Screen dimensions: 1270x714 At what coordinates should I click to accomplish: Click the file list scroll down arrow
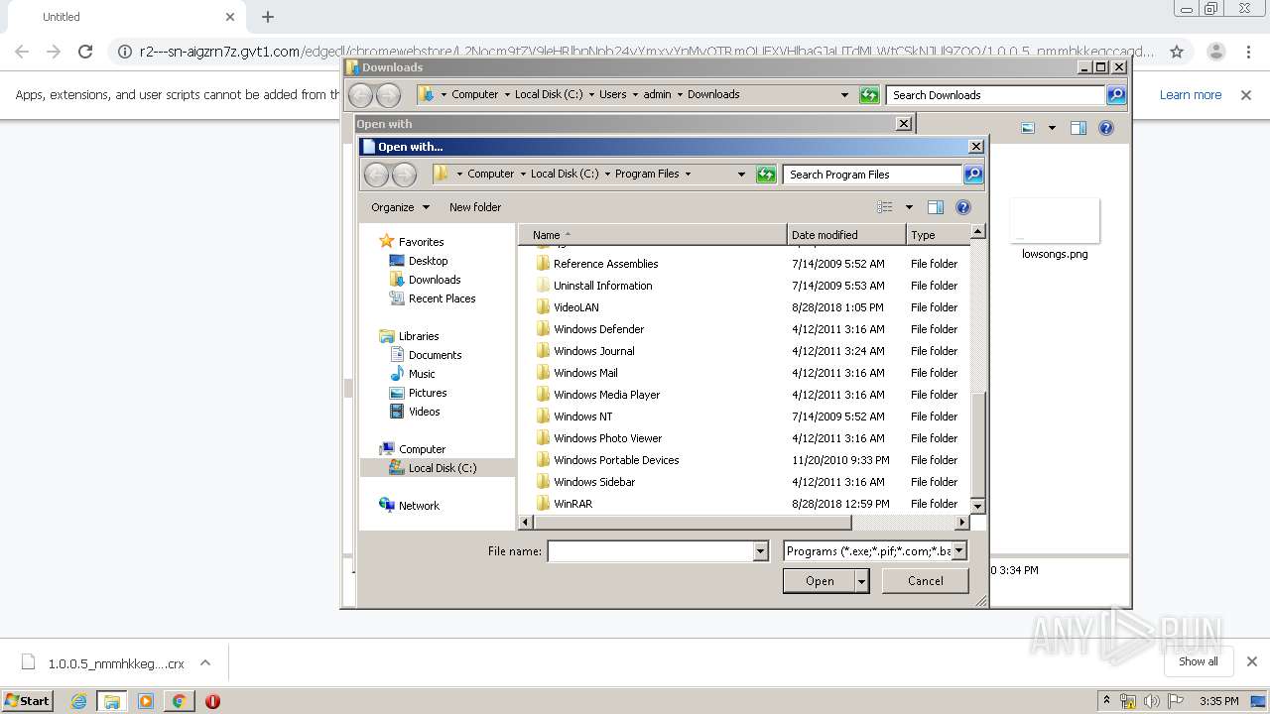point(977,507)
